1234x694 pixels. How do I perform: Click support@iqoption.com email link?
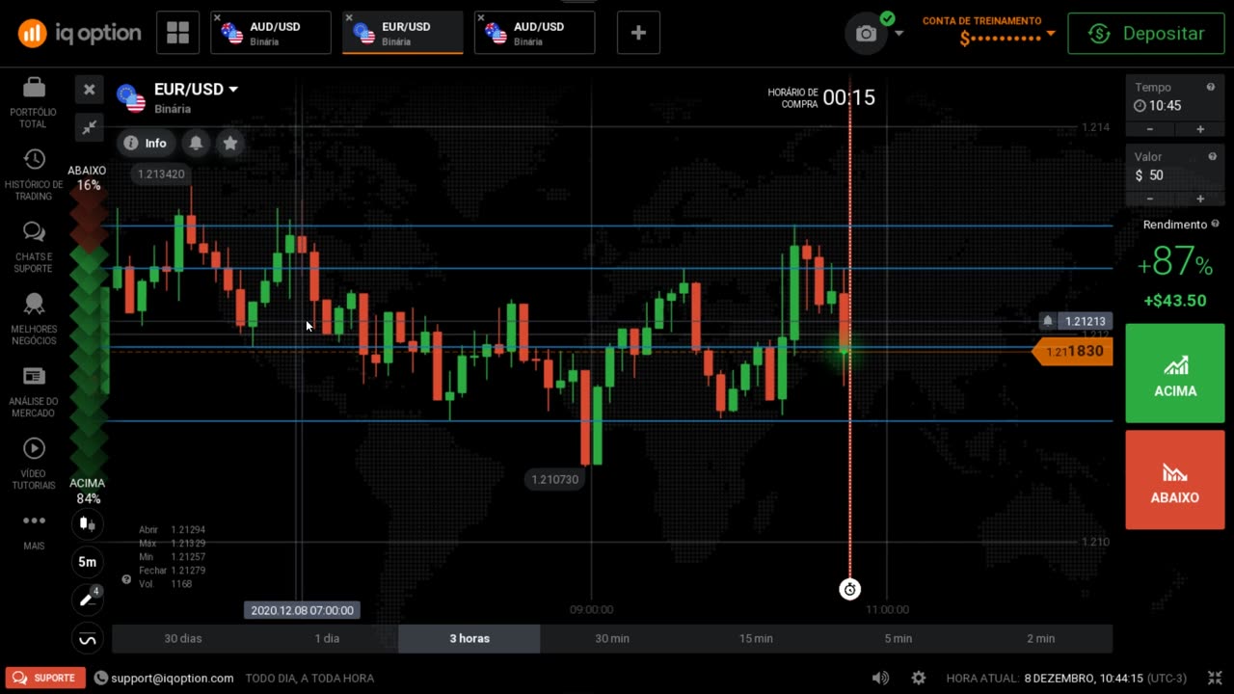(x=172, y=679)
